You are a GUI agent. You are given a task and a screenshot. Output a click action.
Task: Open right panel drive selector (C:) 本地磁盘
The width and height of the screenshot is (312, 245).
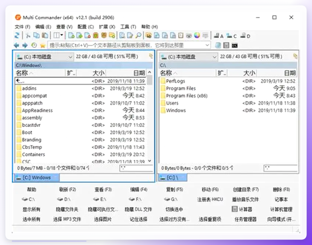pos(188,57)
